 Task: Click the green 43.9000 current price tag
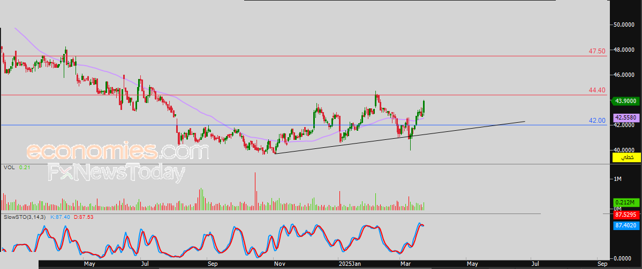click(625, 101)
